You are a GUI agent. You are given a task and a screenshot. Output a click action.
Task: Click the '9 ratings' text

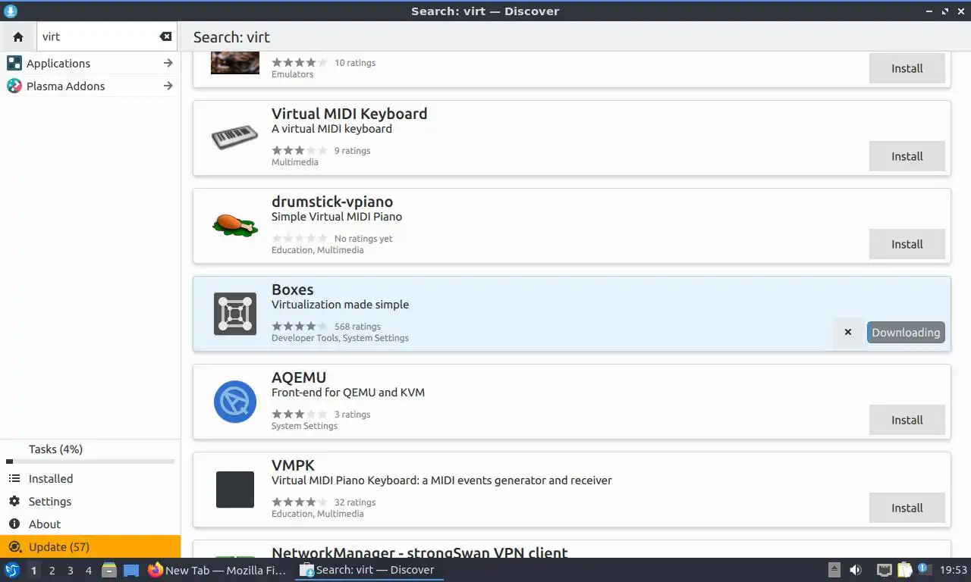click(x=352, y=151)
